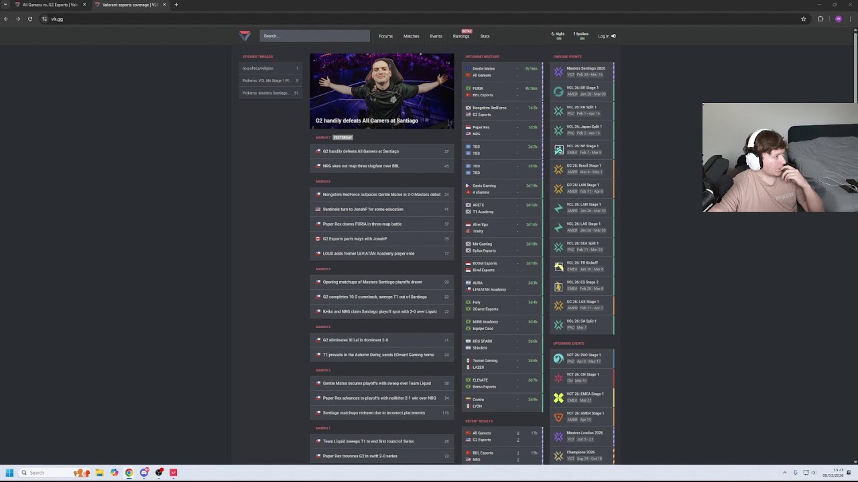
Task: Open the Windows Start menu
Action: tap(9, 473)
